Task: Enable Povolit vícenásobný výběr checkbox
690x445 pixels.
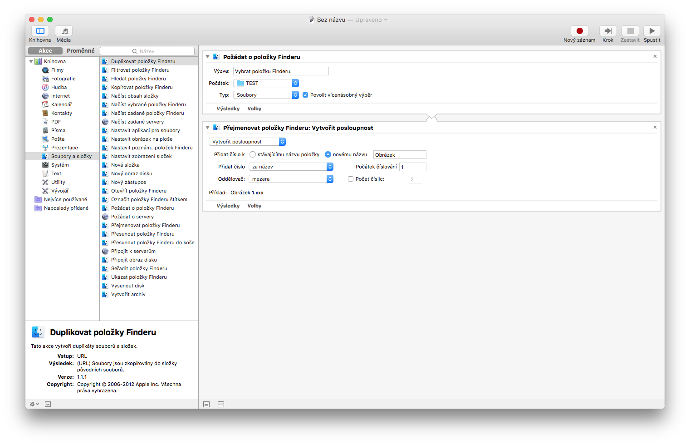Action: 305,95
